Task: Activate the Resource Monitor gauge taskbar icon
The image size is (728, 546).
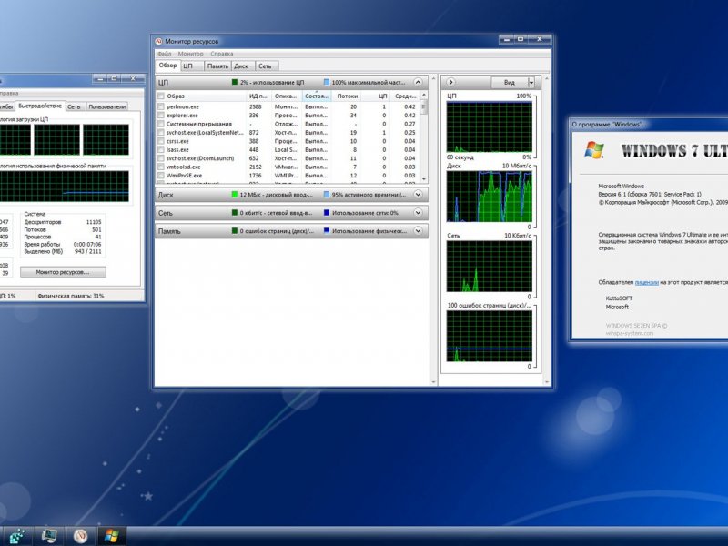Action: 81,536
